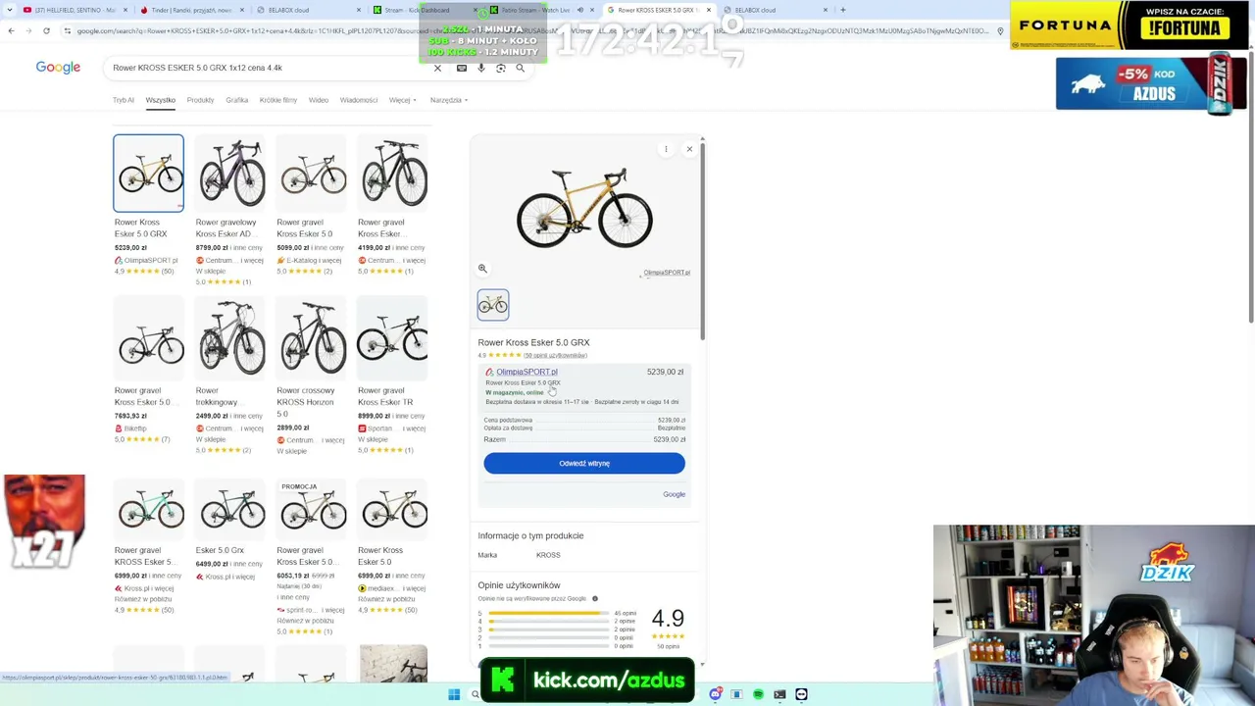Open the Windows Start menu

(454, 695)
